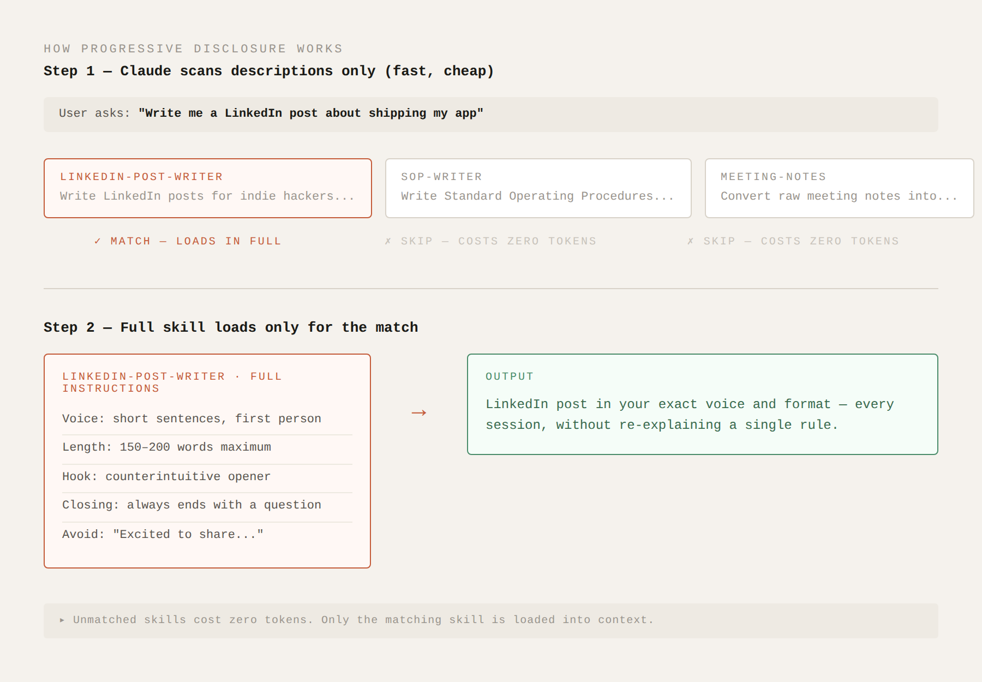Click the OUTPUT label in green card

(510, 376)
